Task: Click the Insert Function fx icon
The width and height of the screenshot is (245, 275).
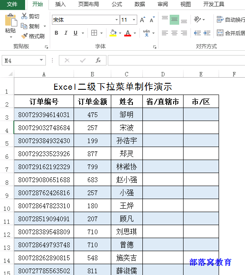Action: click(98, 60)
